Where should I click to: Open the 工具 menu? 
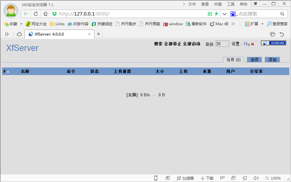(x=231, y=4)
